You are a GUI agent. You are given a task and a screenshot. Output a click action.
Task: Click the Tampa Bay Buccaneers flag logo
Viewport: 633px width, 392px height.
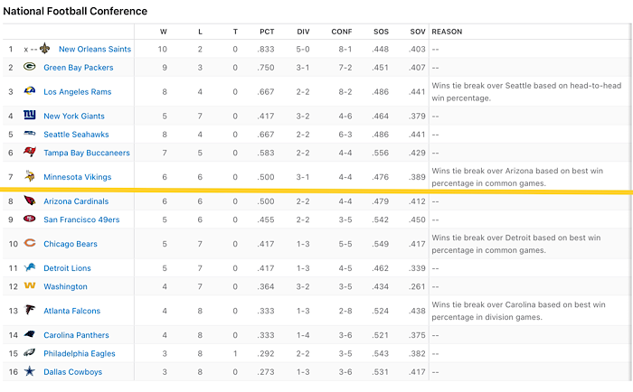click(30, 152)
